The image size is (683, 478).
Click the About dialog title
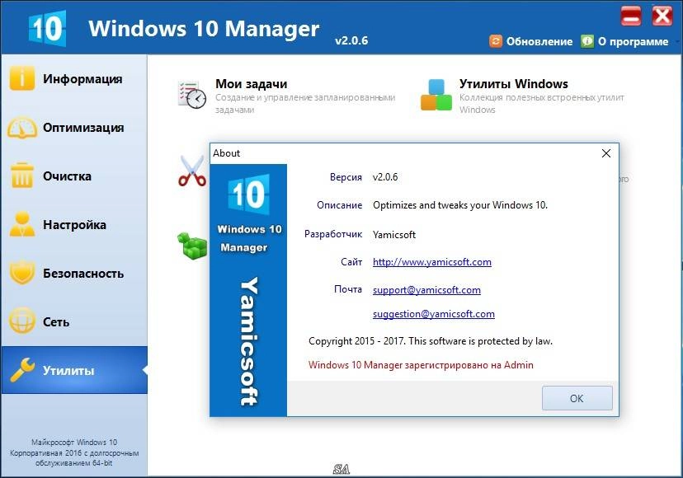pos(226,153)
